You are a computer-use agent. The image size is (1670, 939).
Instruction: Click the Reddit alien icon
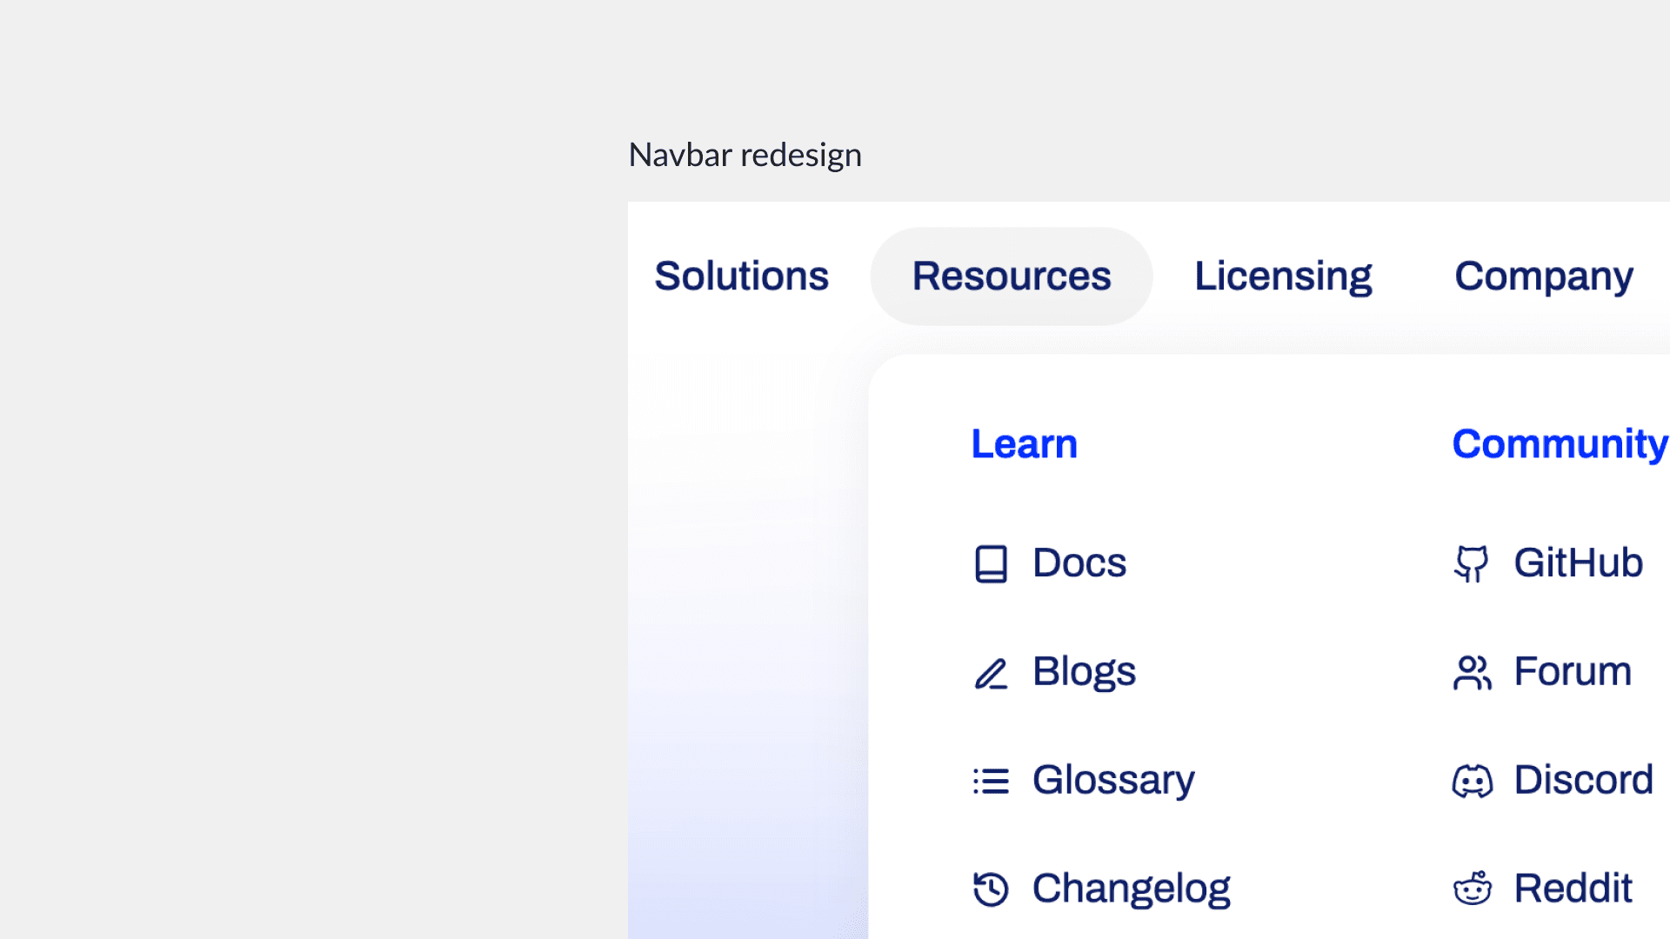click(1472, 889)
